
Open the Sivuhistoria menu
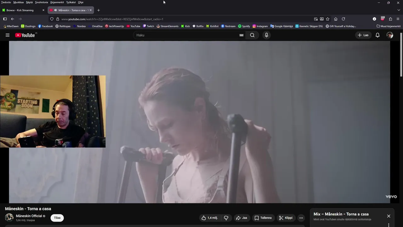pos(42,2)
